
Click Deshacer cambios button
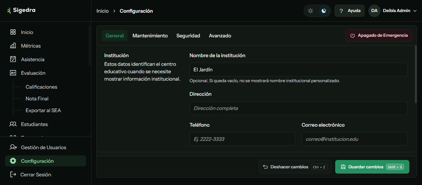tap(295, 167)
